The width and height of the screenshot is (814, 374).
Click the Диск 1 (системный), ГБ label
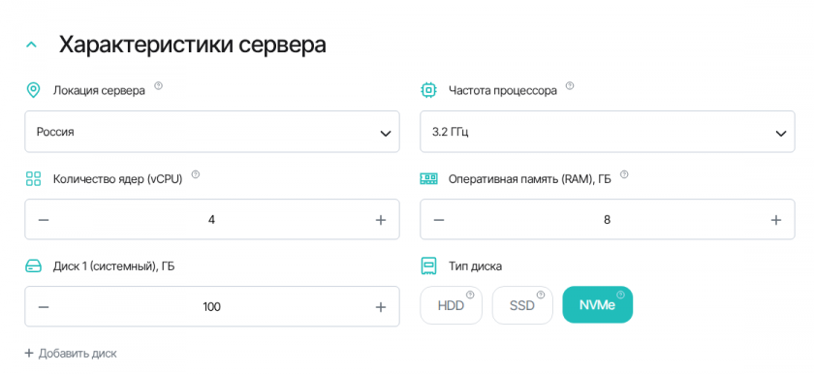point(113,267)
